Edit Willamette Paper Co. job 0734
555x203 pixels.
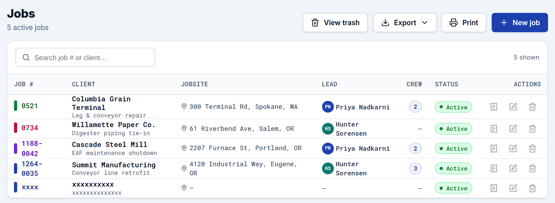pos(513,129)
